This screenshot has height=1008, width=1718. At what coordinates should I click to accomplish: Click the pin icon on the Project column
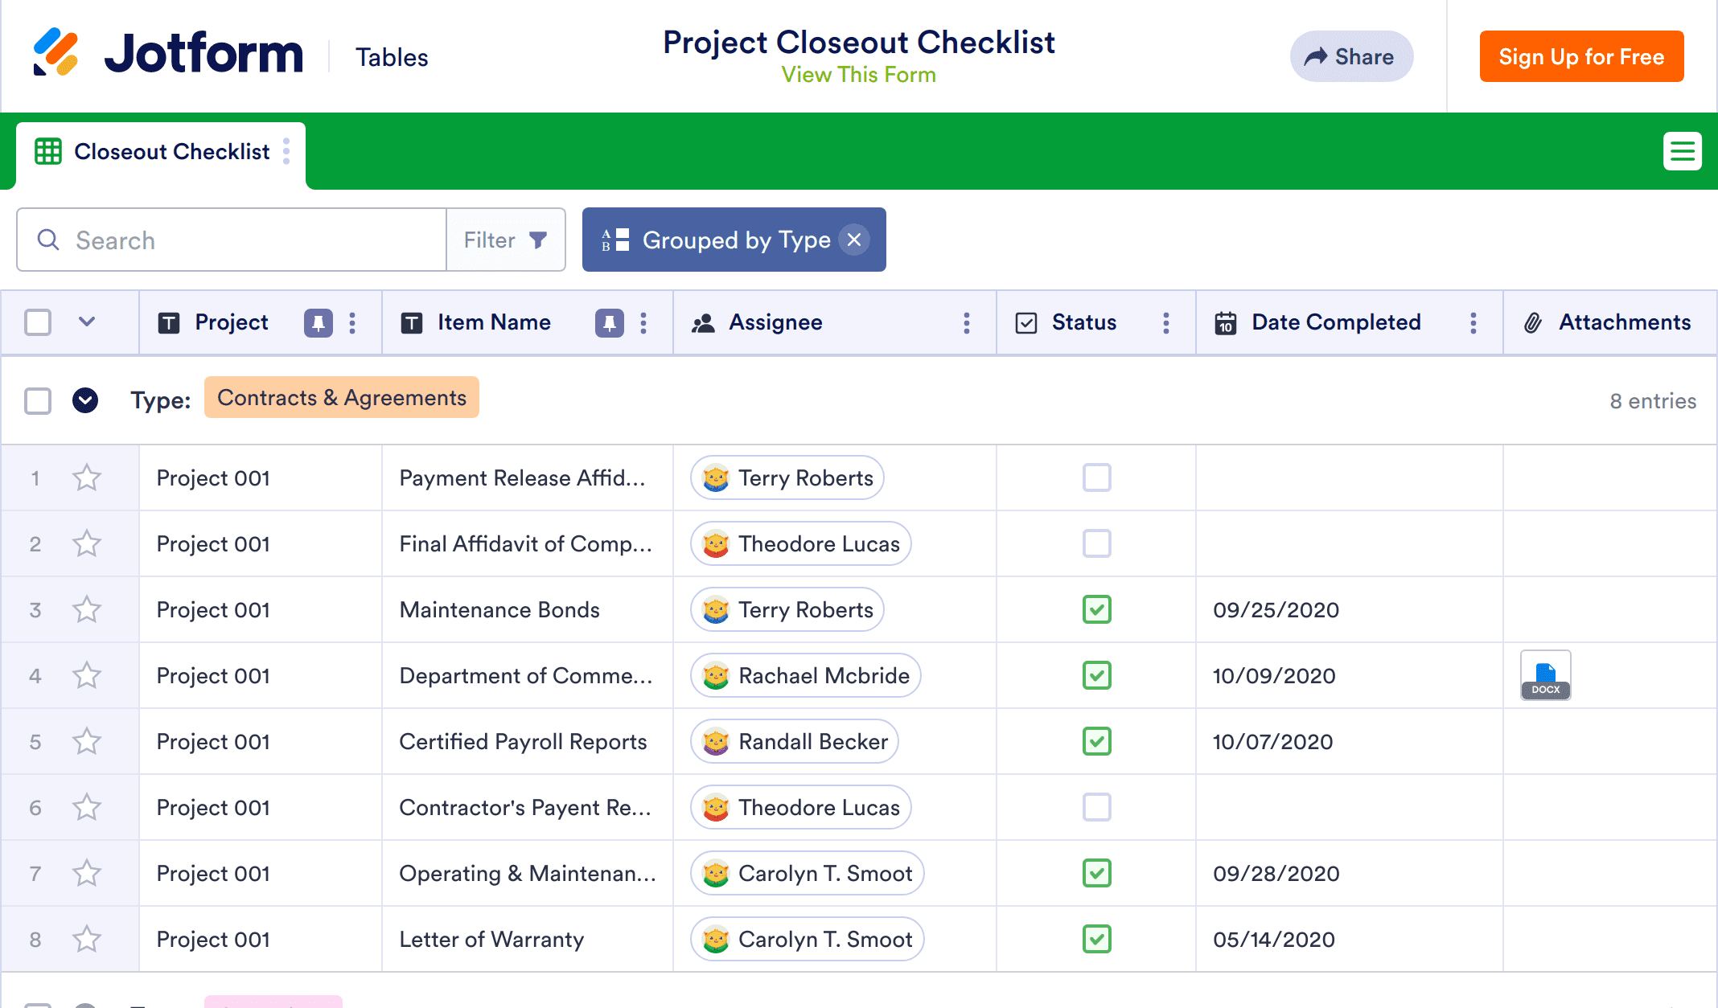tap(319, 323)
